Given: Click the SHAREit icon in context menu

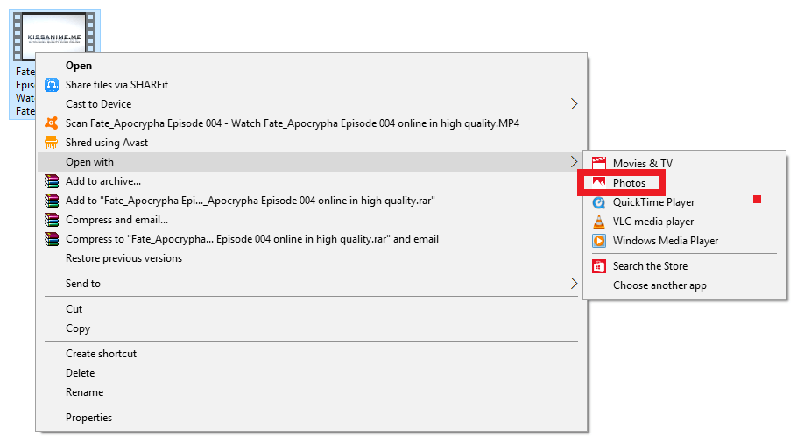Looking at the screenshot, I should coord(52,85).
